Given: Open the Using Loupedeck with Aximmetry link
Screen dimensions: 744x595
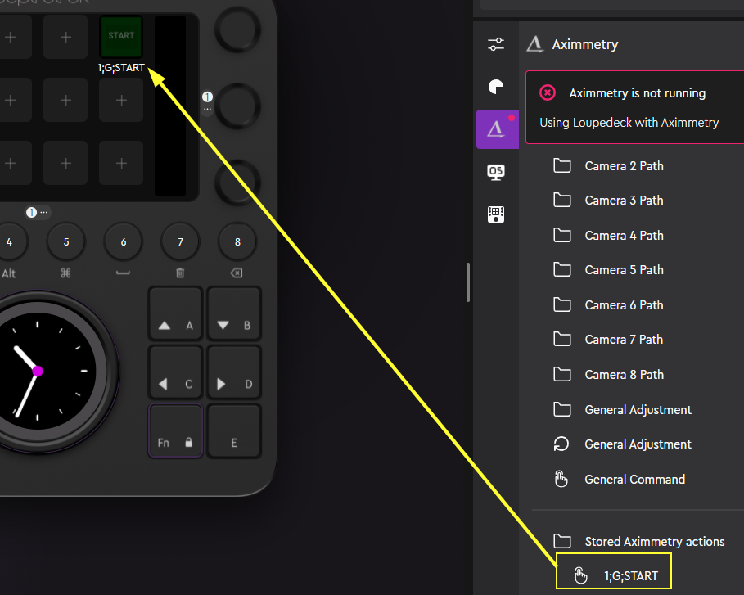Looking at the screenshot, I should [x=629, y=123].
